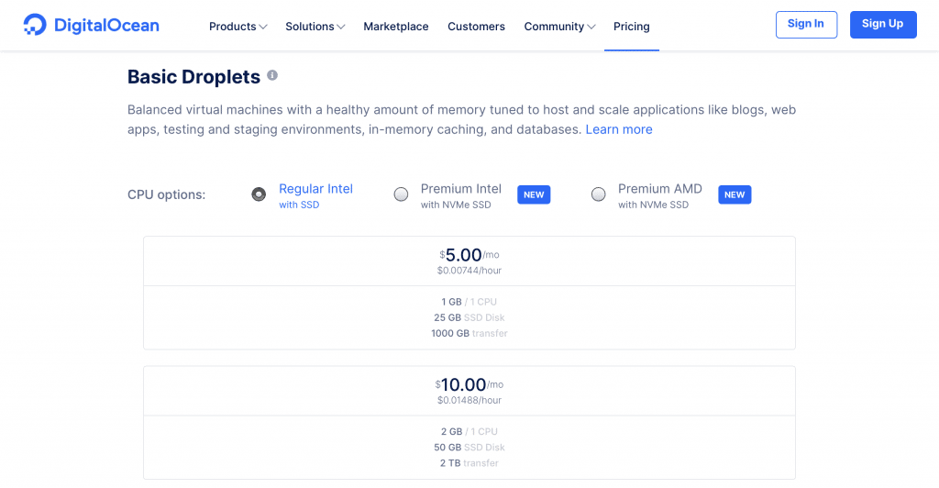Viewport: 939px width, 488px height.
Task: Expand the Products dropdown menu
Action: pos(238,27)
